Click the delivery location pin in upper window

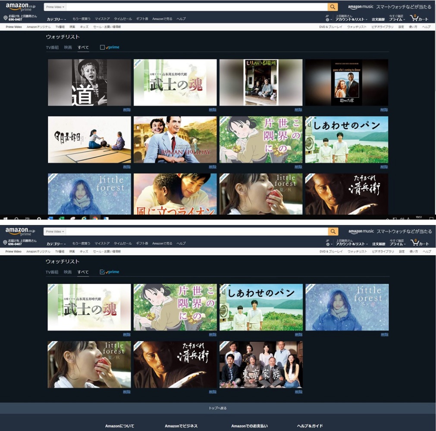point(5,18)
